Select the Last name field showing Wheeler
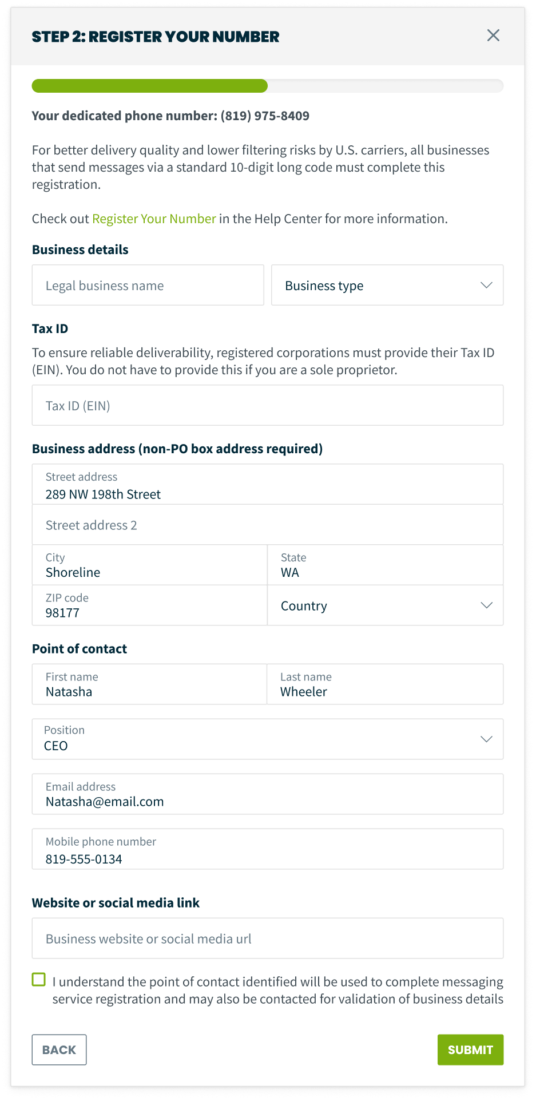Image resolution: width=536 pixels, height=1101 pixels. coord(385,684)
